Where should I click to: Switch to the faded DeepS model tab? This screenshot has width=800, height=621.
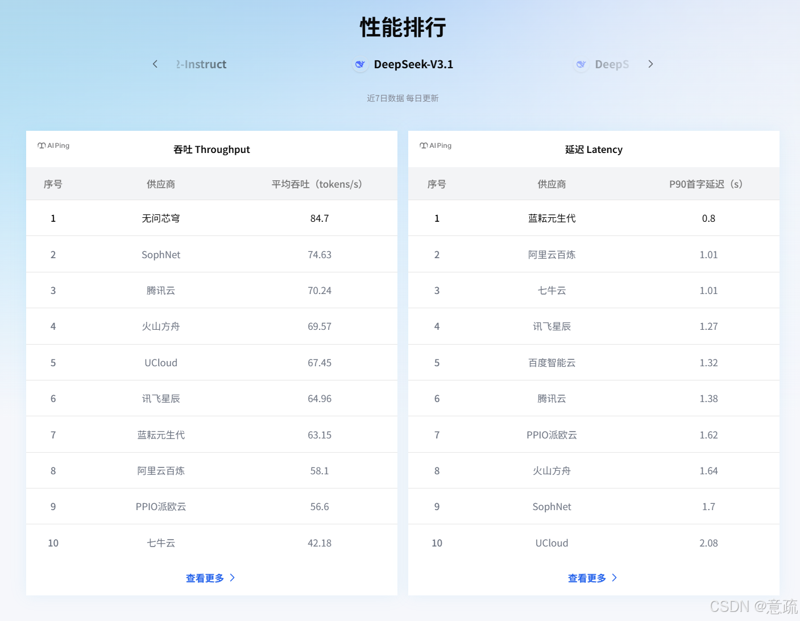[x=602, y=64]
